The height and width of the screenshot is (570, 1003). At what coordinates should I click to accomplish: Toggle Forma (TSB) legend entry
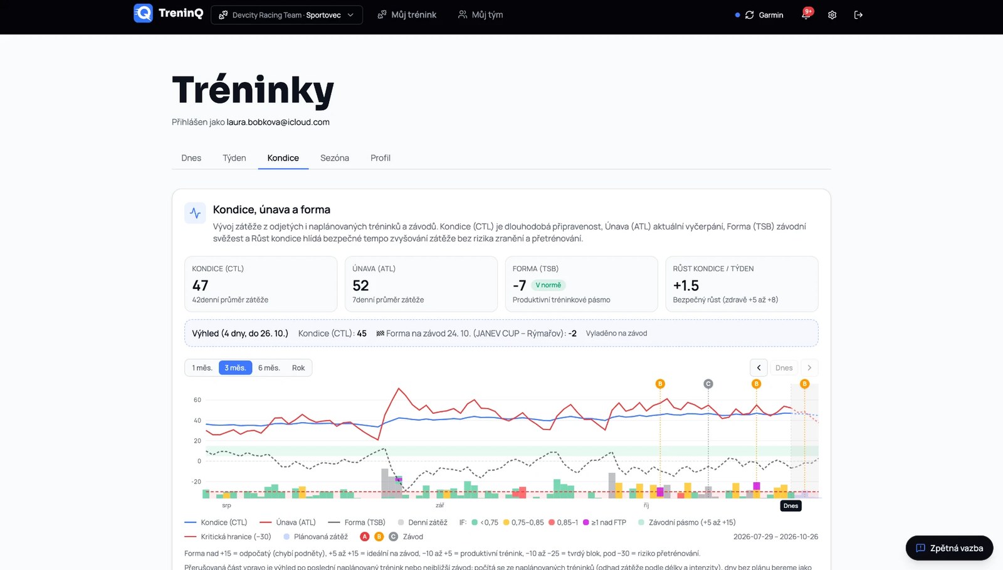356,522
